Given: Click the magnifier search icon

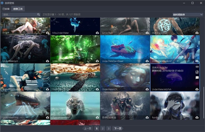Looking at the screenshot, I should coord(38,14).
